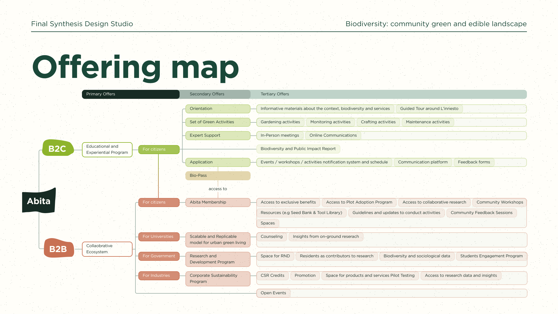Select the For Government node
The image size is (558, 314).
159,256
